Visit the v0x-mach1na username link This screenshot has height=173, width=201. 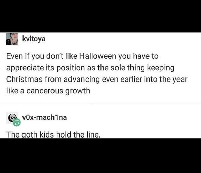click(x=45, y=117)
